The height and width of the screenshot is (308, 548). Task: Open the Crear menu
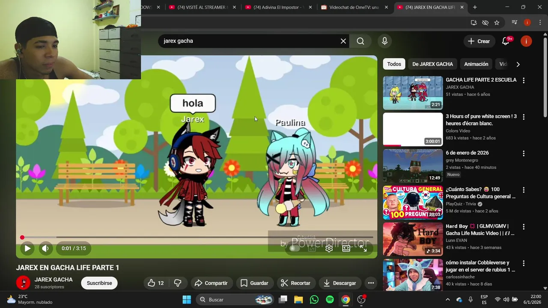click(479, 41)
